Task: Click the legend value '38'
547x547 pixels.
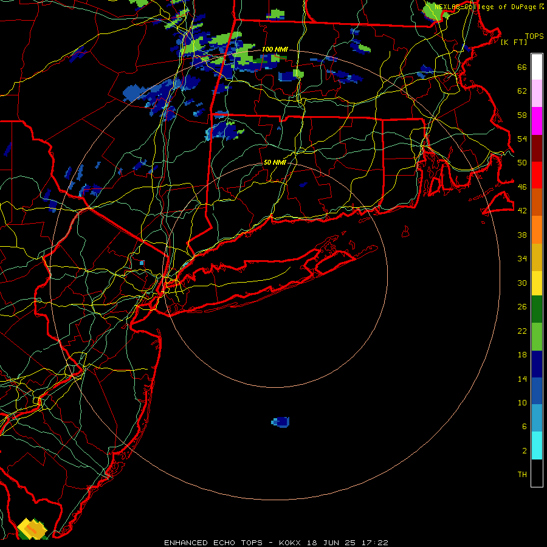Action: [522, 235]
